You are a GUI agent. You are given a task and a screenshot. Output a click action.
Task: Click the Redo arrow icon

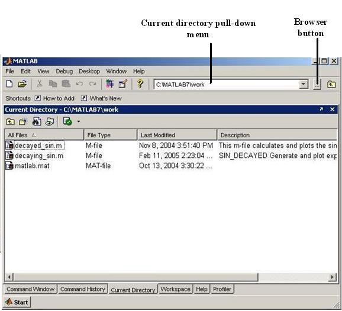point(92,84)
